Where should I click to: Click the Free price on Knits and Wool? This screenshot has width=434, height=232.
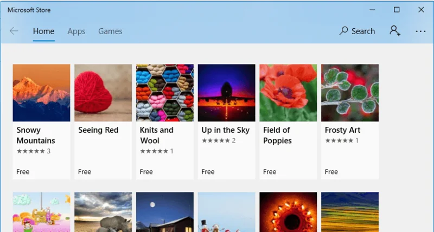[x=146, y=172]
